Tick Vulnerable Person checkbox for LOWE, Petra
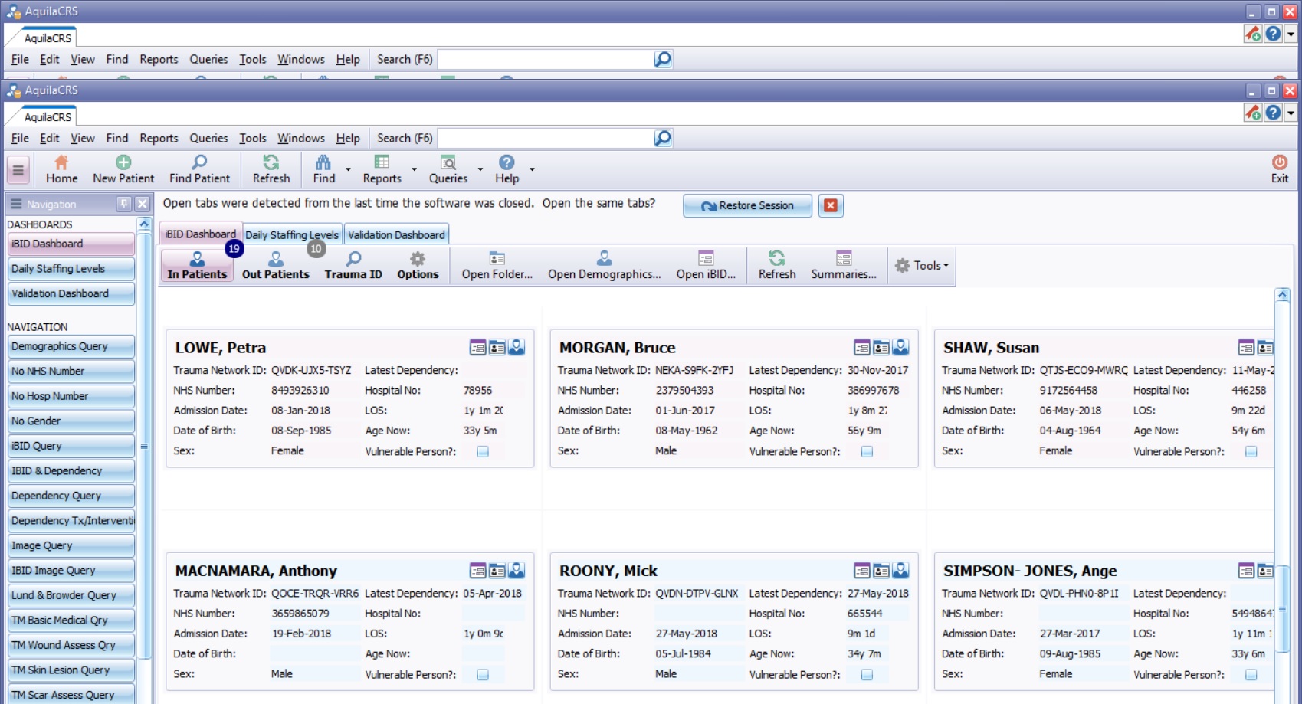 tap(483, 452)
